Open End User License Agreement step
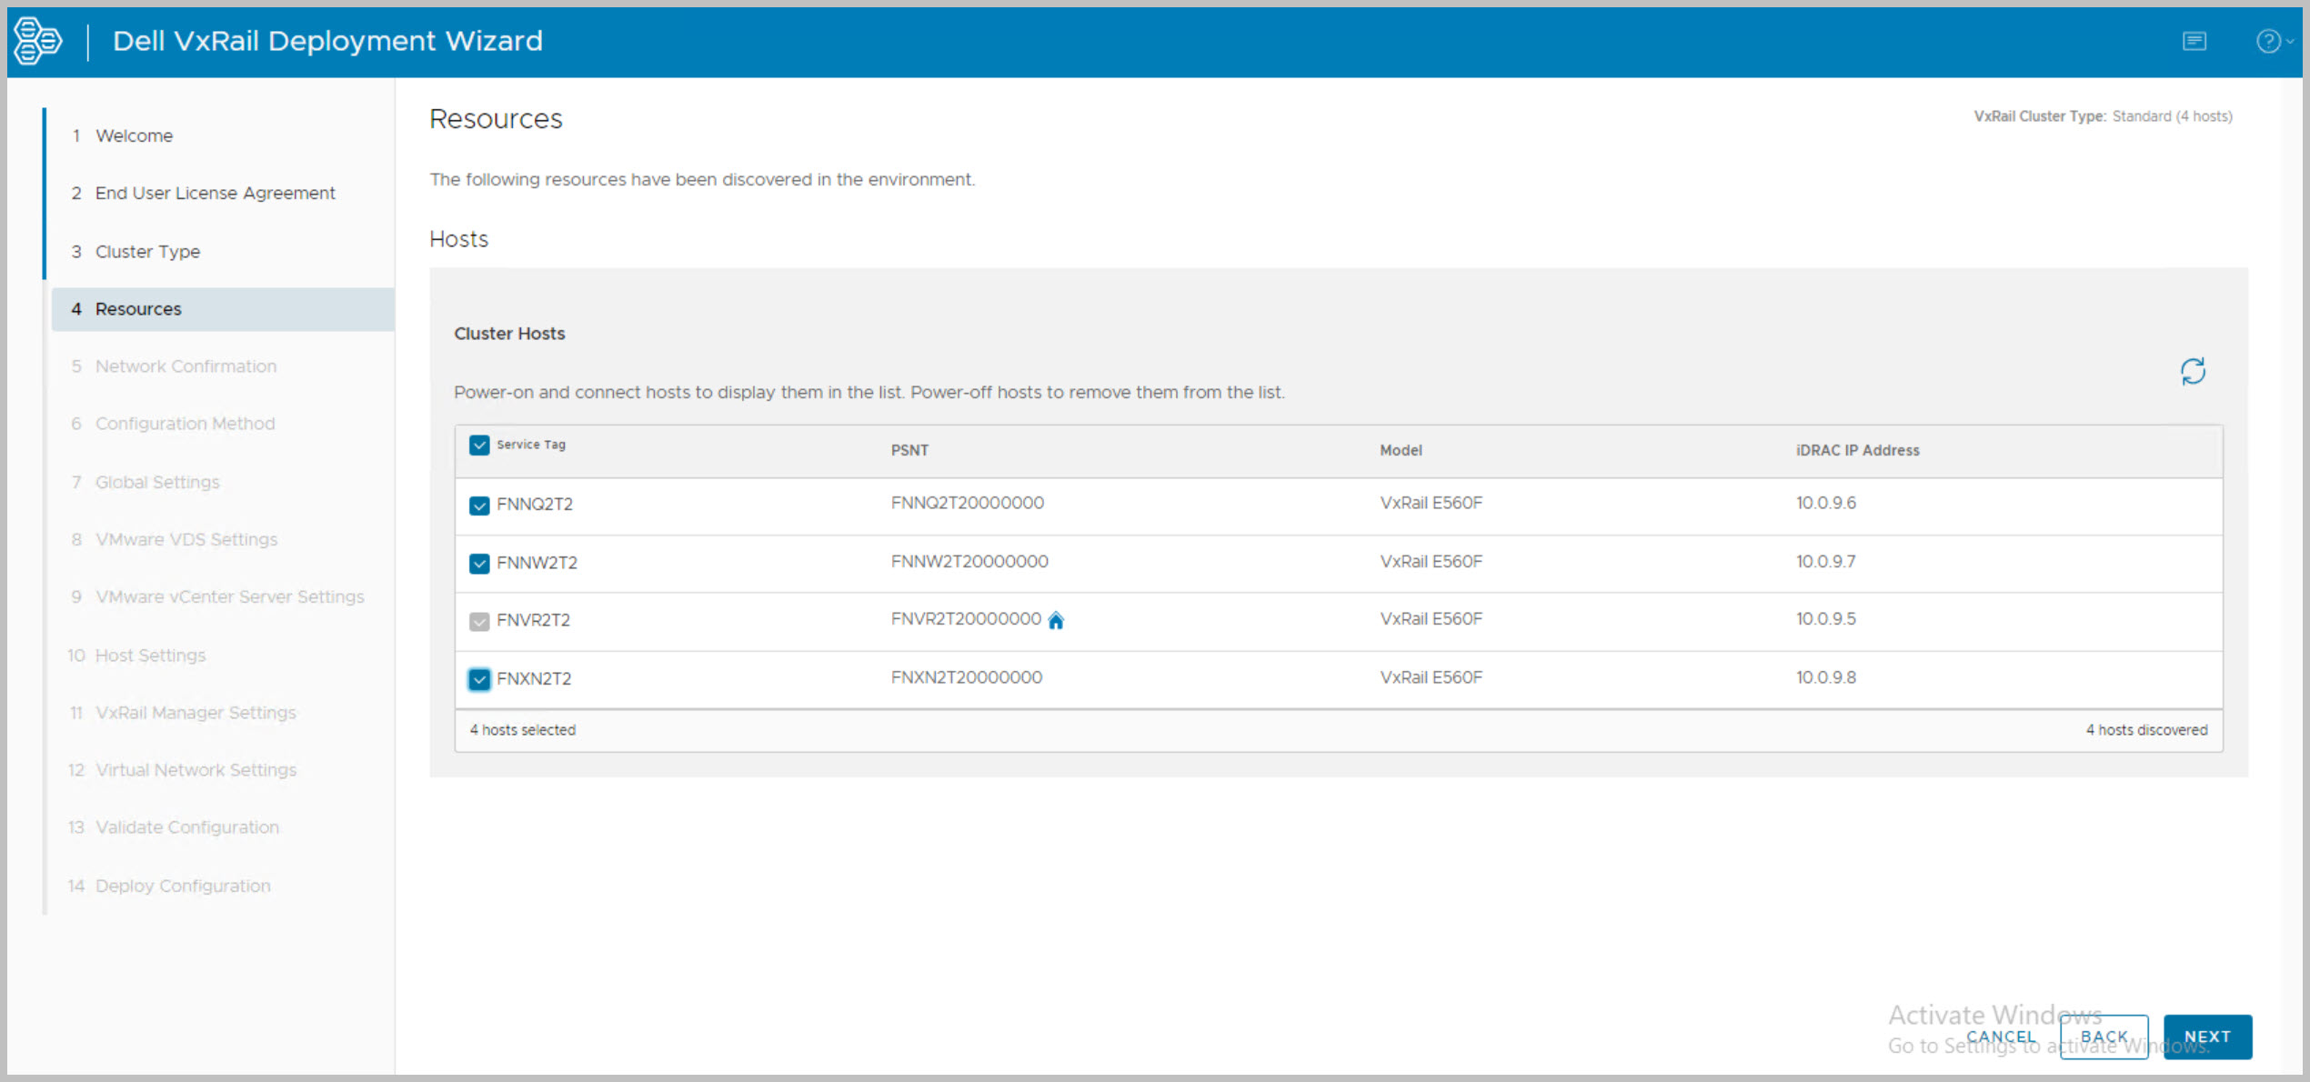Image resolution: width=2310 pixels, height=1082 pixels. click(215, 193)
